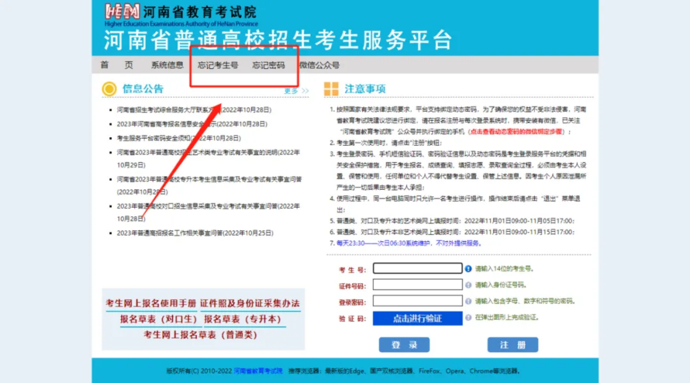This screenshot has height=383, width=690.
Task: Click hint text 在弹出图形上完成验证
Action: [507, 317]
